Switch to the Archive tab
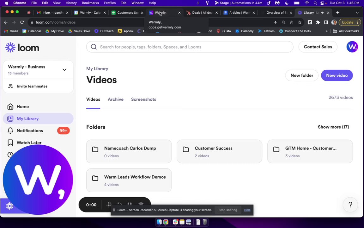The width and height of the screenshot is (364, 228). click(x=116, y=99)
